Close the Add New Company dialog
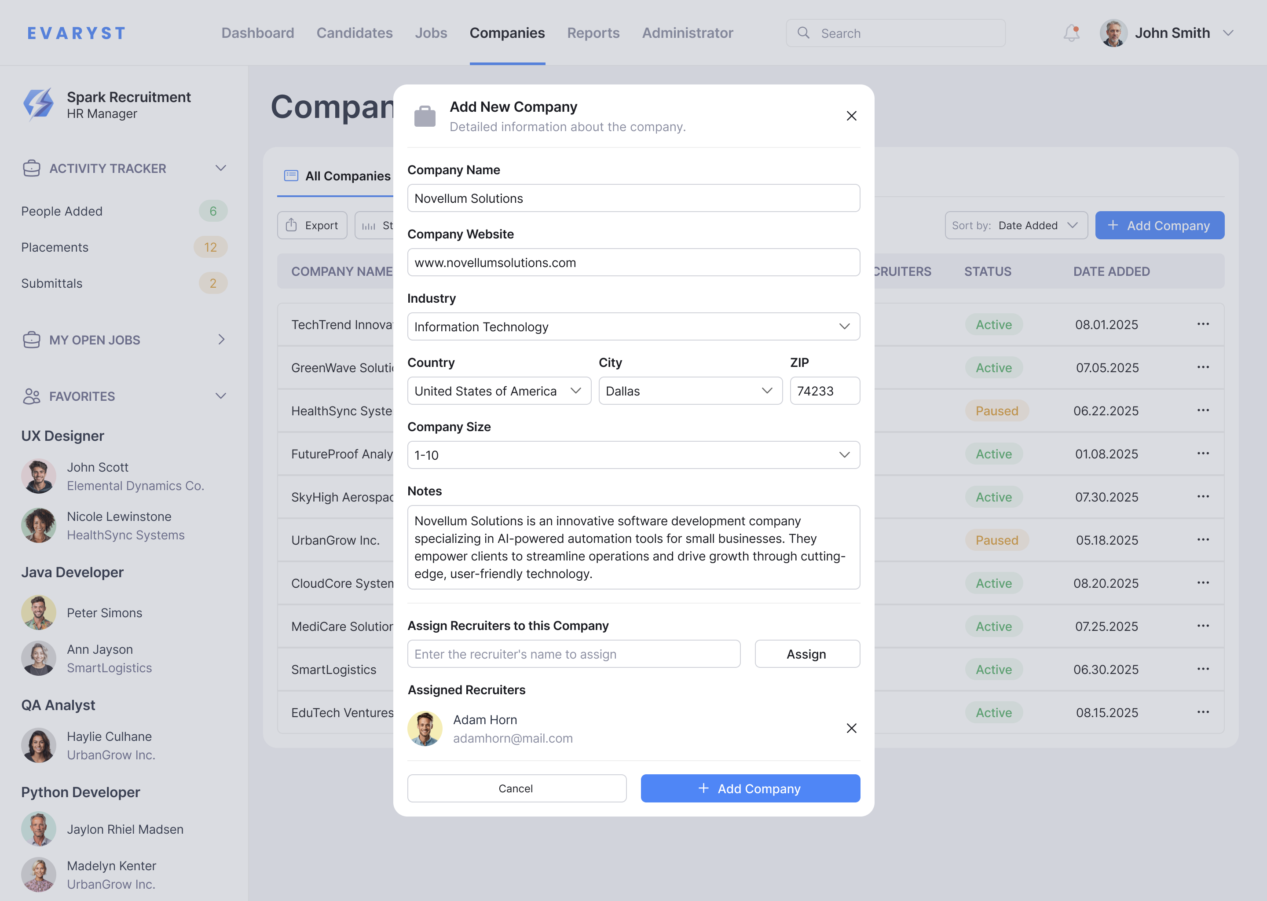The image size is (1267, 901). [852, 115]
